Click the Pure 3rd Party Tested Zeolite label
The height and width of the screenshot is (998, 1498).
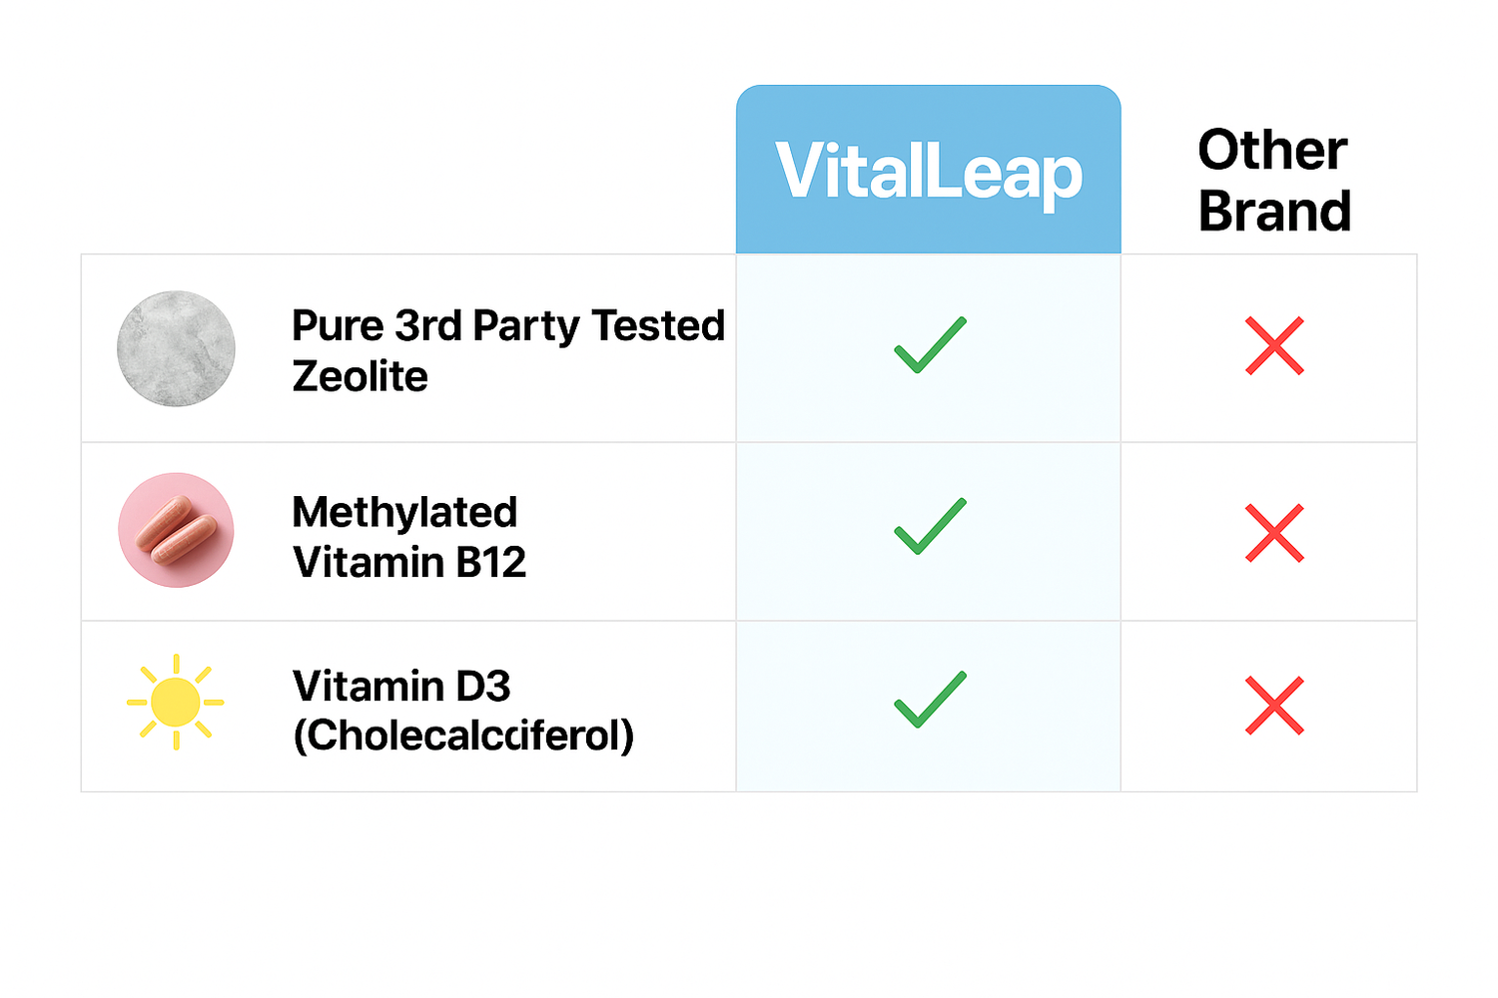(508, 350)
